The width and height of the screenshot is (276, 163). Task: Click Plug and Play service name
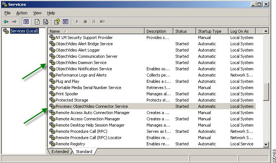pyautogui.click(x=67, y=81)
